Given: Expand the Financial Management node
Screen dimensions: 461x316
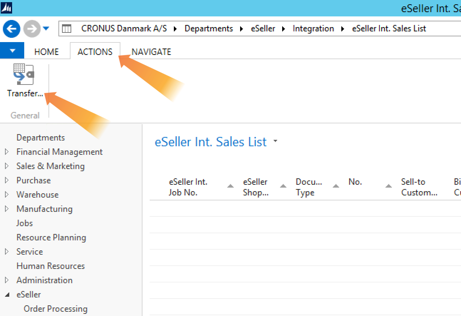Looking at the screenshot, I should tap(7, 152).
